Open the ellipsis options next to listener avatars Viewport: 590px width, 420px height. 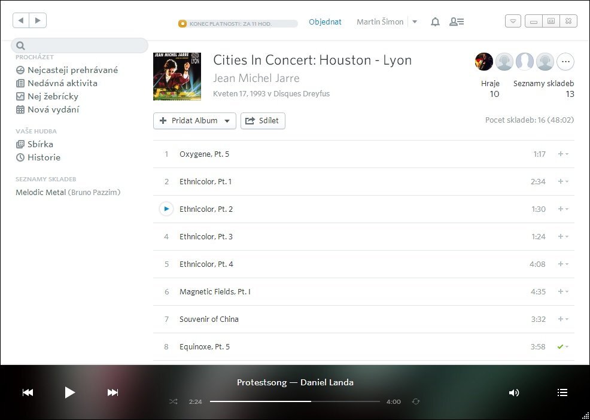[565, 62]
